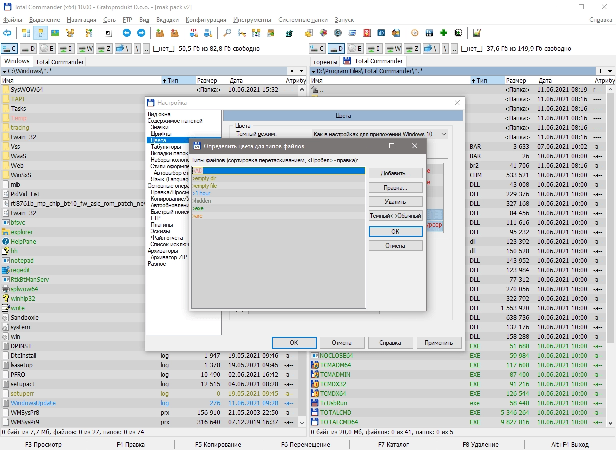Click the Тёмный<->Обычный button
Image resolution: width=616 pixels, height=450 pixels.
pyautogui.click(x=395, y=216)
